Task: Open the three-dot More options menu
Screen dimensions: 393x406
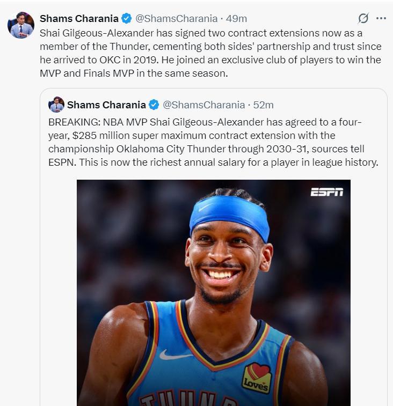Action: pos(381,18)
